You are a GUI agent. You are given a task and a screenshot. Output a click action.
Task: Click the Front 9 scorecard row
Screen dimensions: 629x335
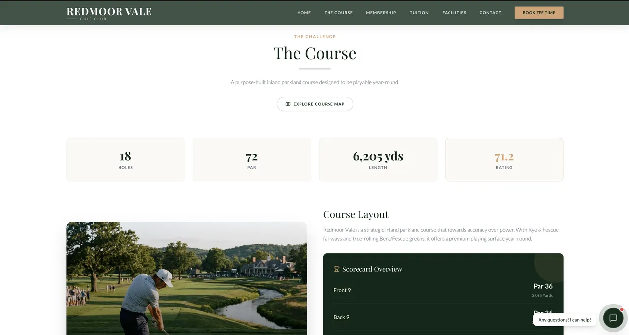(443, 290)
